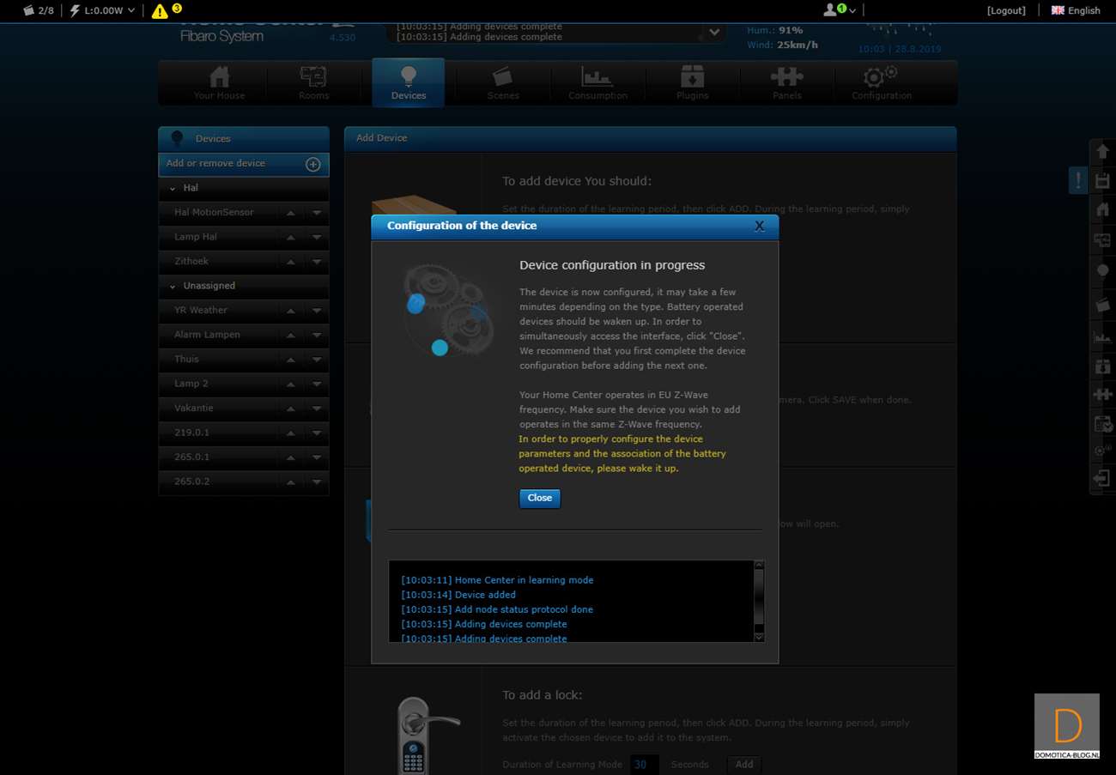Click the "Home Center in learning mode" log entry
Viewport: 1116px width, 775px height.
click(497, 580)
